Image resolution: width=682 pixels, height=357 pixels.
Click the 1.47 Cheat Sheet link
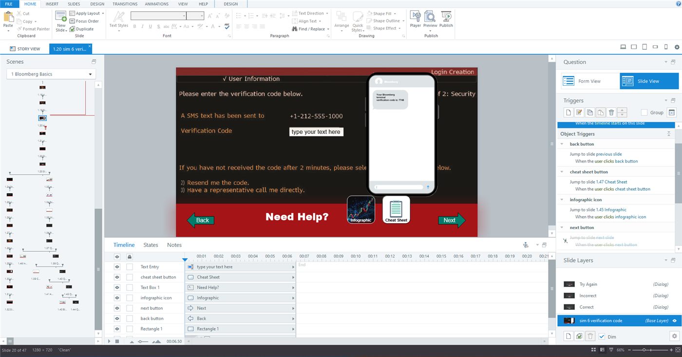point(612,182)
